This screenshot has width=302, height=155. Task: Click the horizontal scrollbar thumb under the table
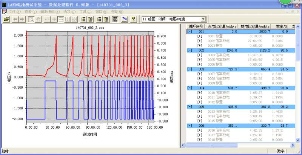pyautogui.click(x=212, y=145)
